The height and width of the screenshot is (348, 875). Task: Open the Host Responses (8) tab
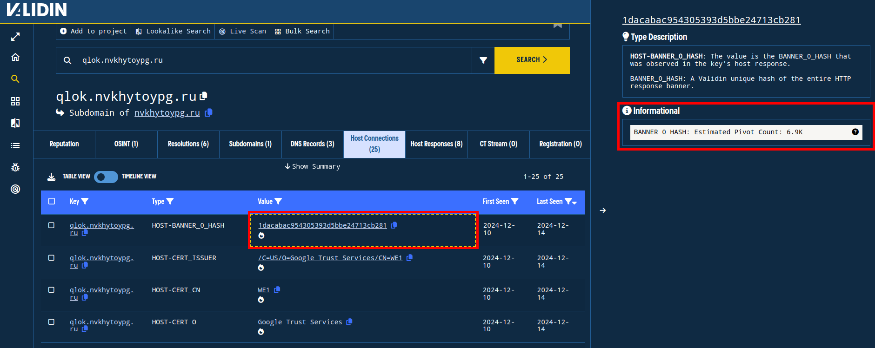436,144
